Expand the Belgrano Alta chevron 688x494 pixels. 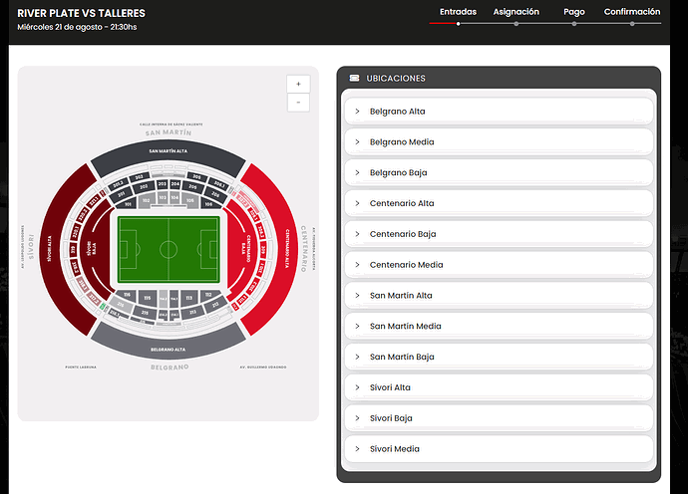(357, 112)
